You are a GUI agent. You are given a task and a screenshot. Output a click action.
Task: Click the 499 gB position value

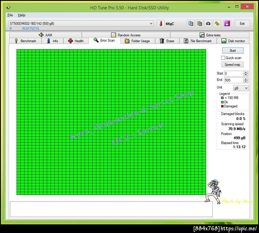click(x=239, y=138)
